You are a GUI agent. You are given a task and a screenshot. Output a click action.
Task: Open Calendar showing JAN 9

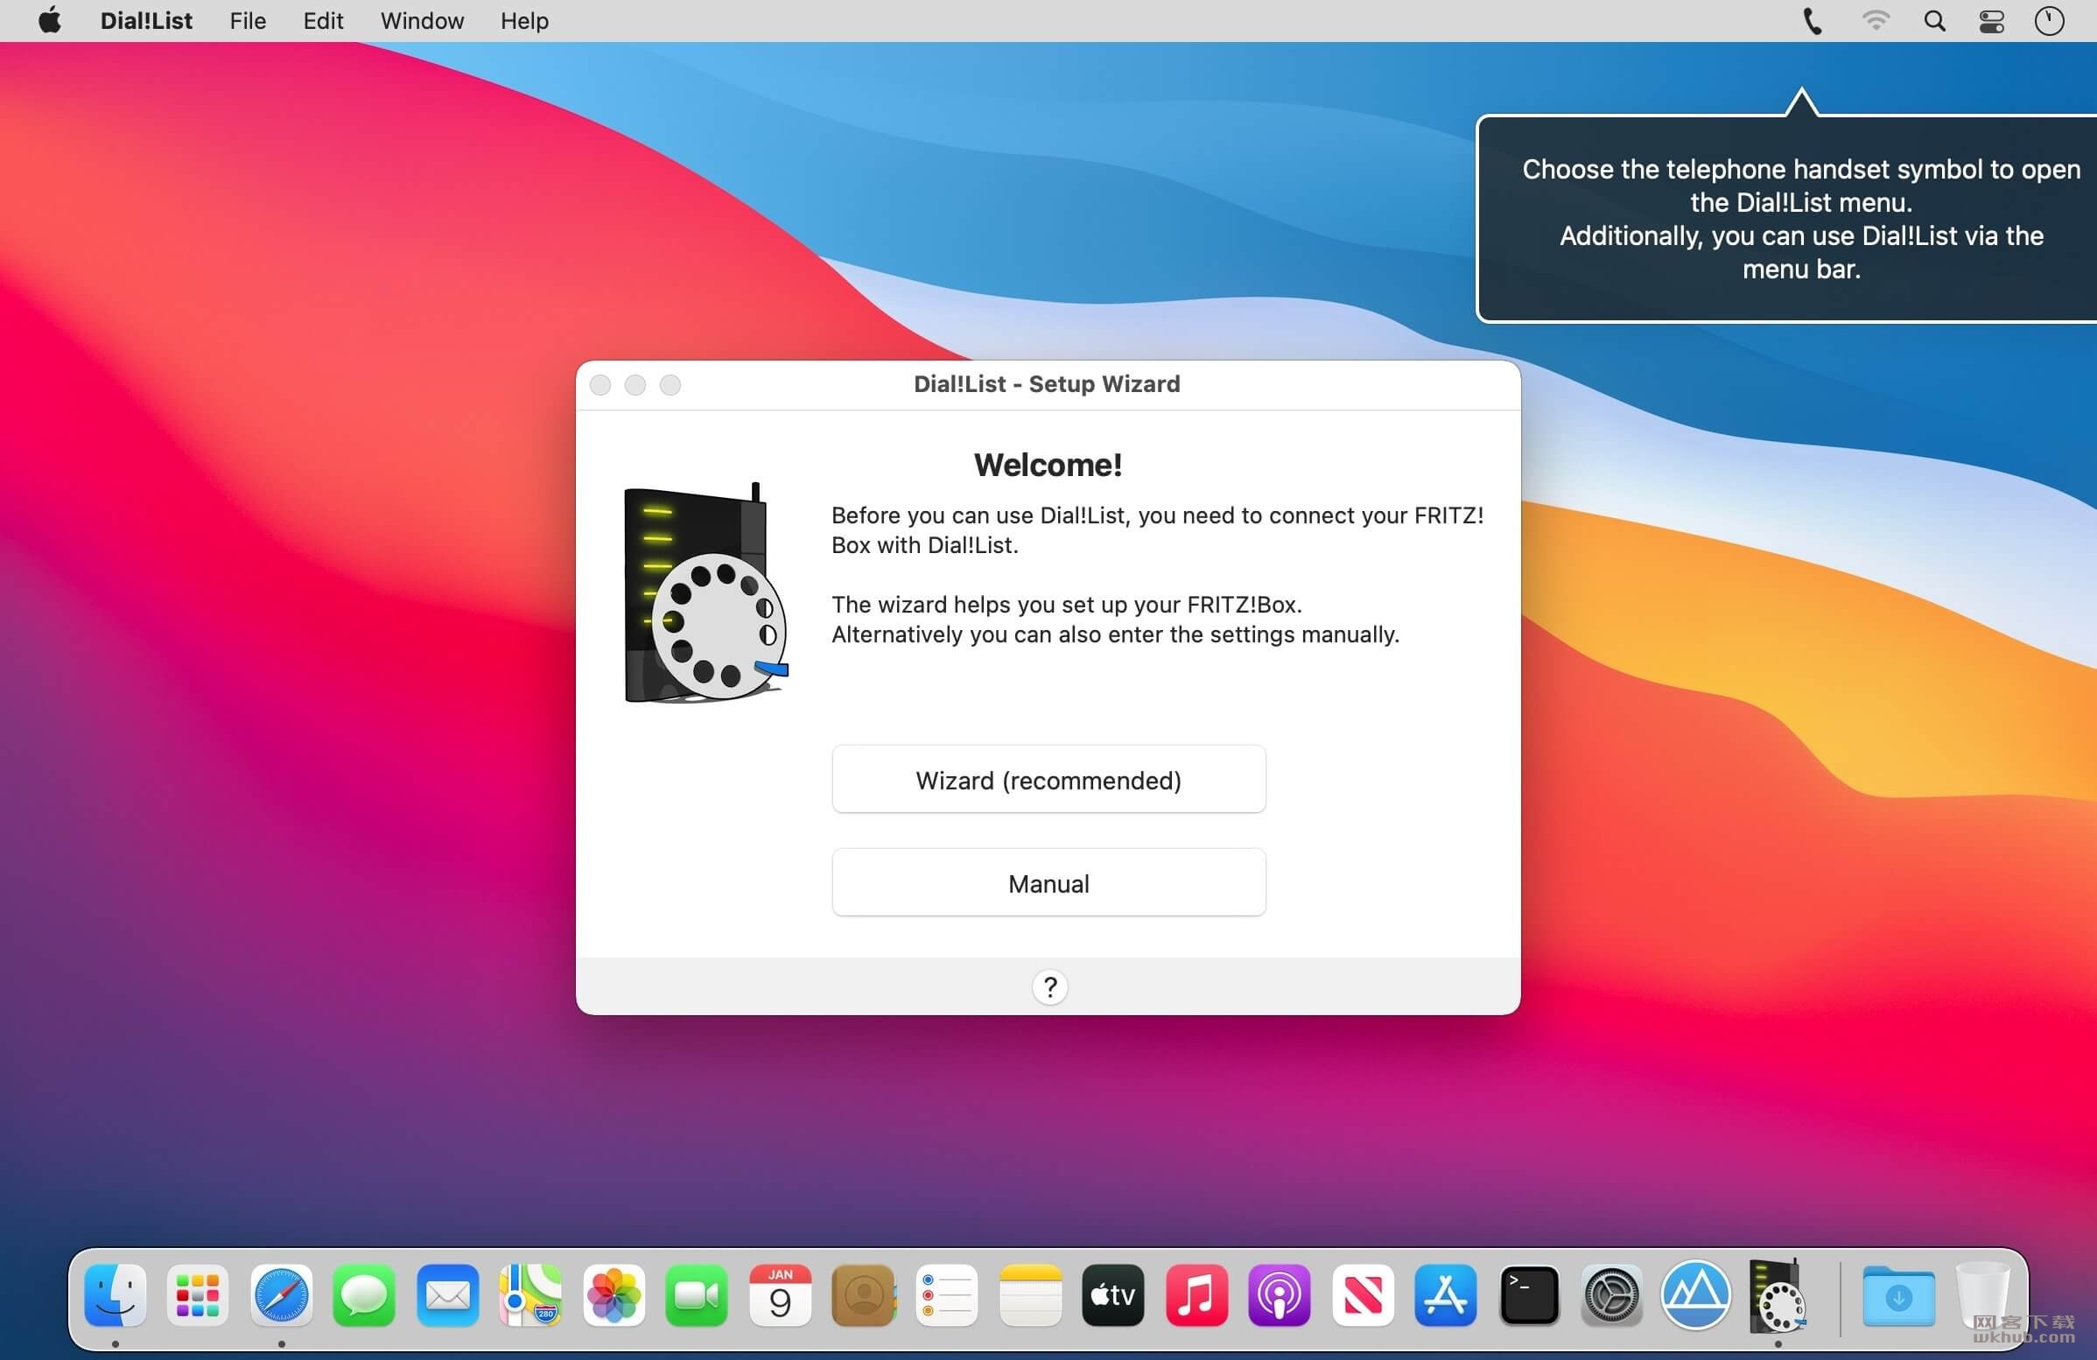(x=780, y=1295)
